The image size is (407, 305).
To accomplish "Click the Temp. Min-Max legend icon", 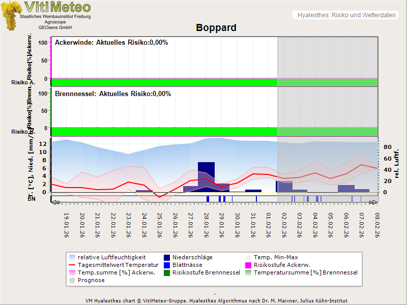I will (249, 257).
